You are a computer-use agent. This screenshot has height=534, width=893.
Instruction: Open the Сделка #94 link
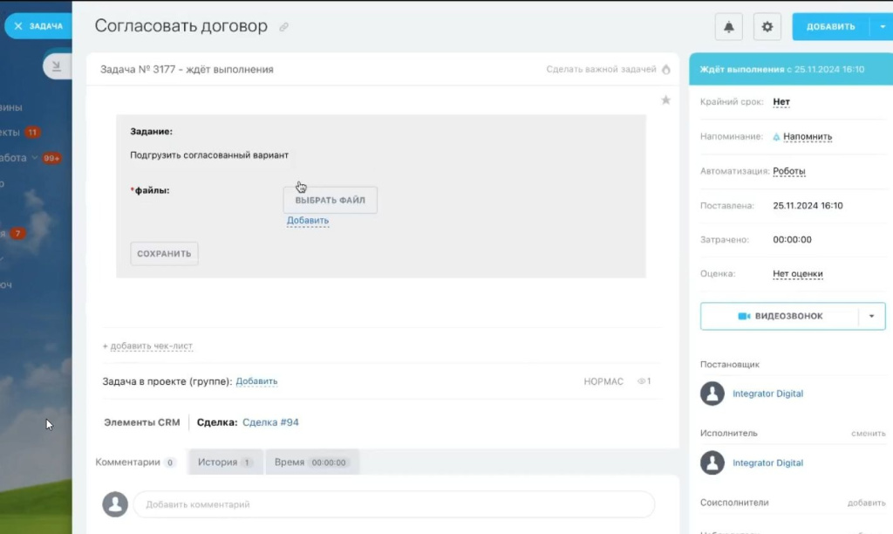coord(270,422)
